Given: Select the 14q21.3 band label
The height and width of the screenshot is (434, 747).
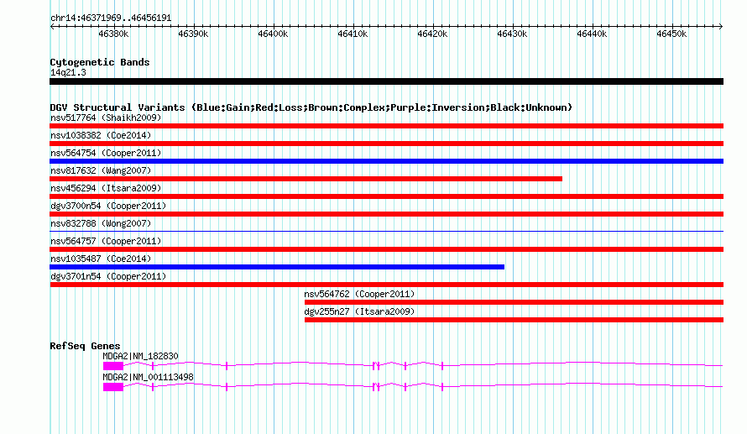Looking at the screenshot, I should (68, 72).
